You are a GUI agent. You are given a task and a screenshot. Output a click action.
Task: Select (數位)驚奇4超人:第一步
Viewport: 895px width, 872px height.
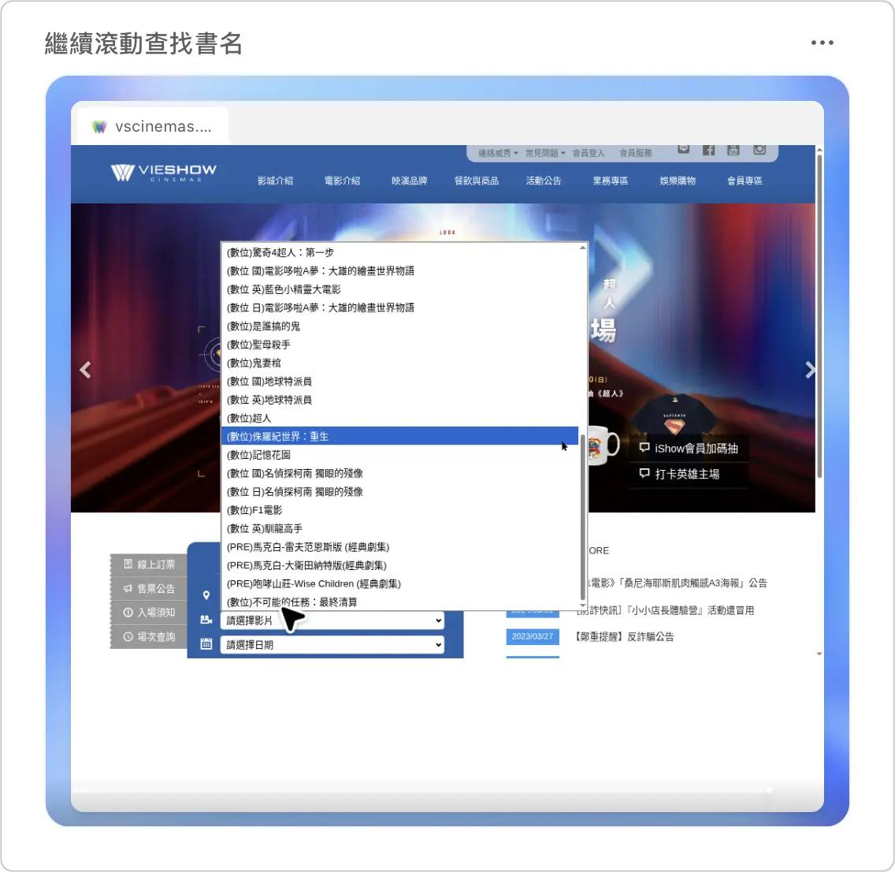399,252
